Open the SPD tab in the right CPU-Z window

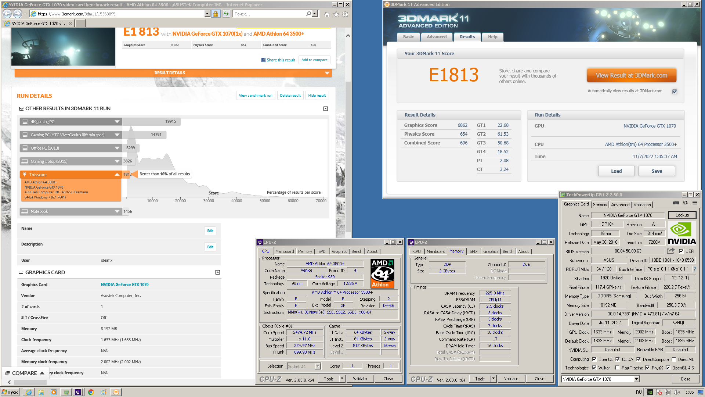pyautogui.click(x=473, y=251)
